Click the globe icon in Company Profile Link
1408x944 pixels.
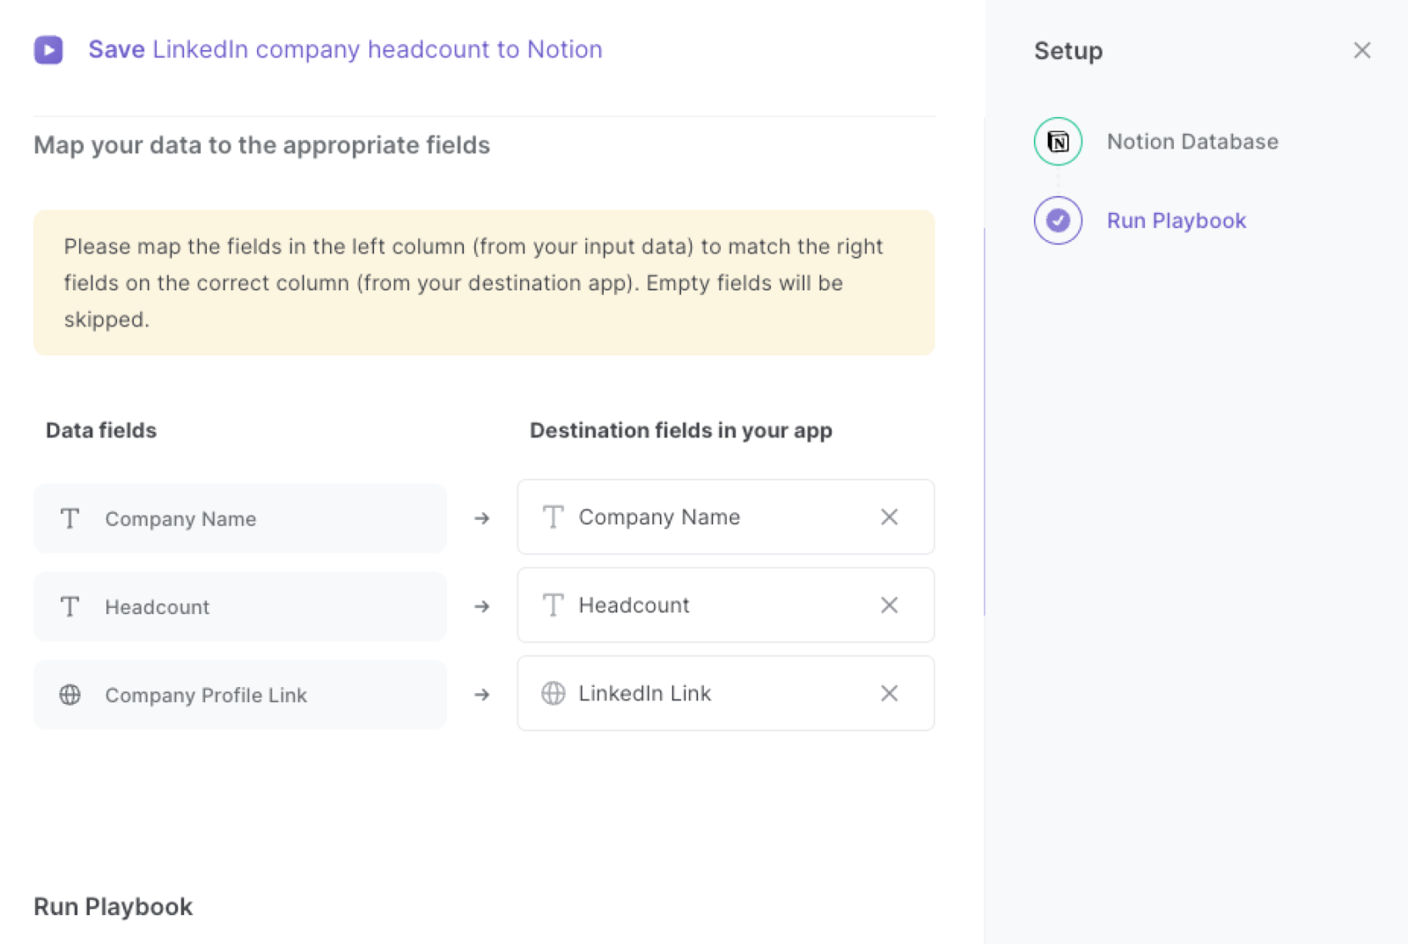click(70, 695)
